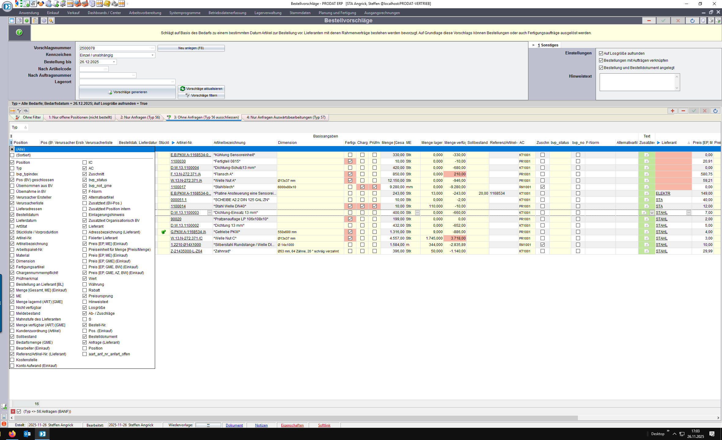Click the blue refresh icon in header
The image size is (722, 440).
coord(692,20)
